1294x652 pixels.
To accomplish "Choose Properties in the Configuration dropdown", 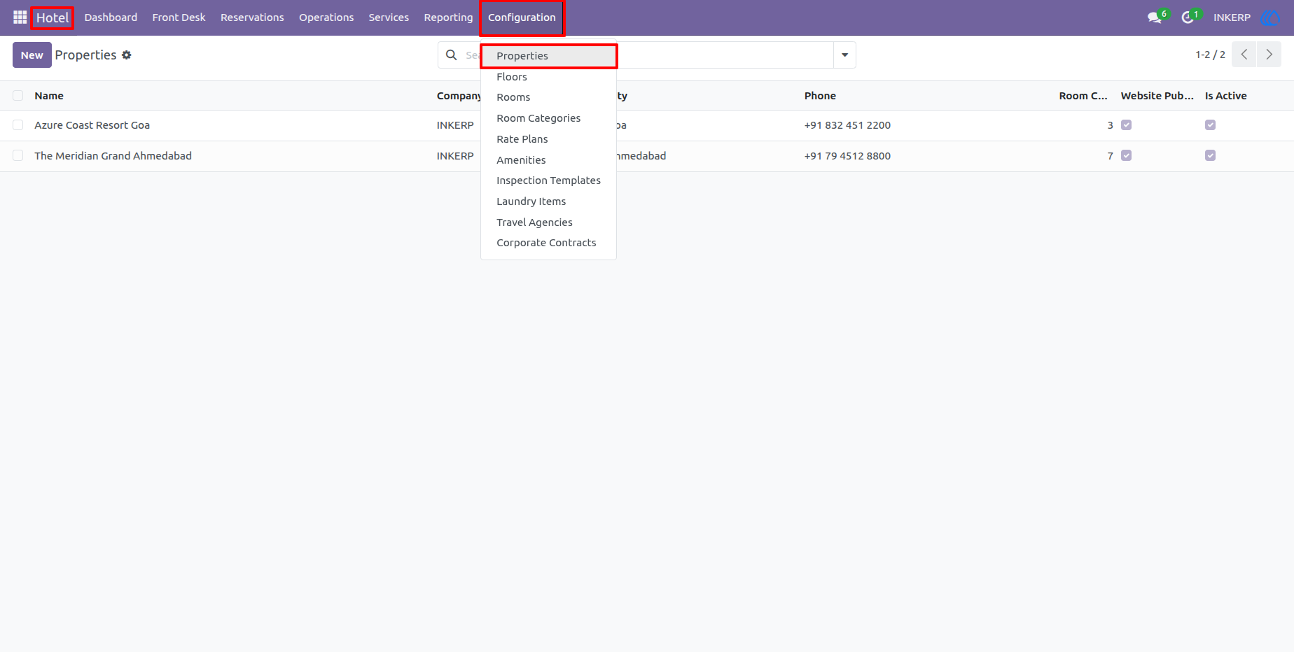I will click(x=548, y=56).
